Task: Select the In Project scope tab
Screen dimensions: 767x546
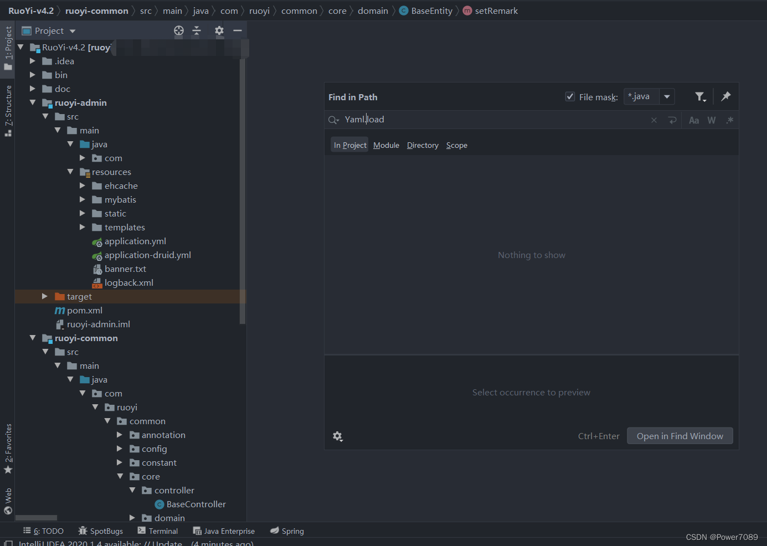Action: [350, 145]
